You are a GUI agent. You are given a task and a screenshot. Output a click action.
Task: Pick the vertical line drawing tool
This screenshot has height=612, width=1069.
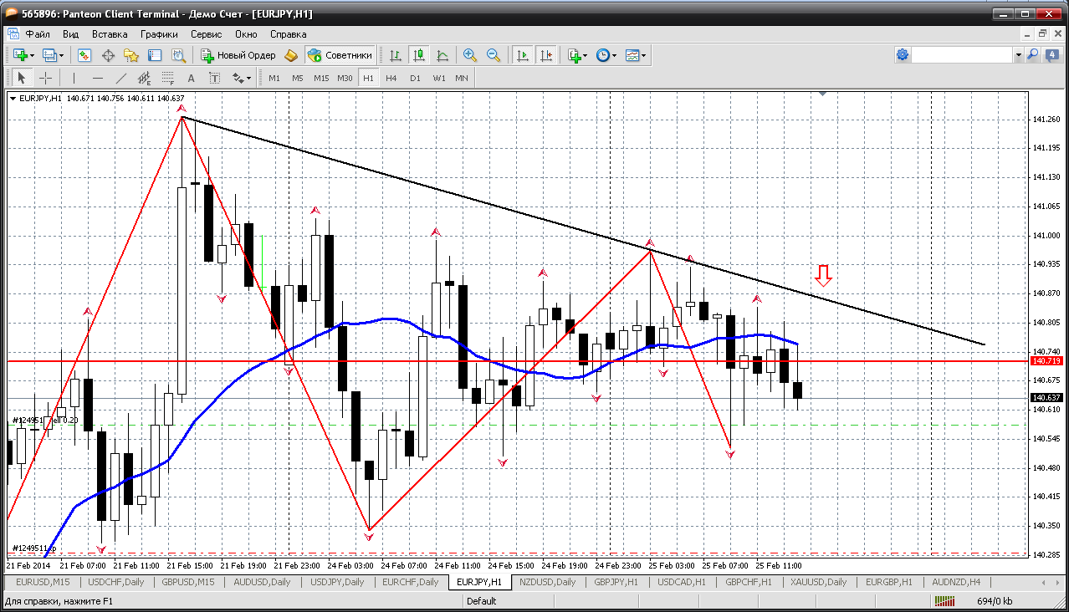pyautogui.click(x=74, y=78)
